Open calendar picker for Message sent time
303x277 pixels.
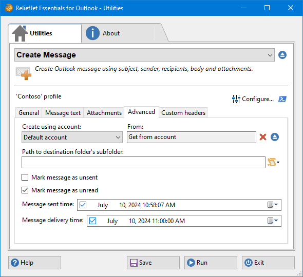[x=273, y=205]
